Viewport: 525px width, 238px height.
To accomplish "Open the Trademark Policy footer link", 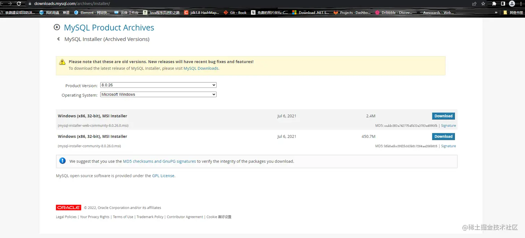I will pyautogui.click(x=150, y=217).
